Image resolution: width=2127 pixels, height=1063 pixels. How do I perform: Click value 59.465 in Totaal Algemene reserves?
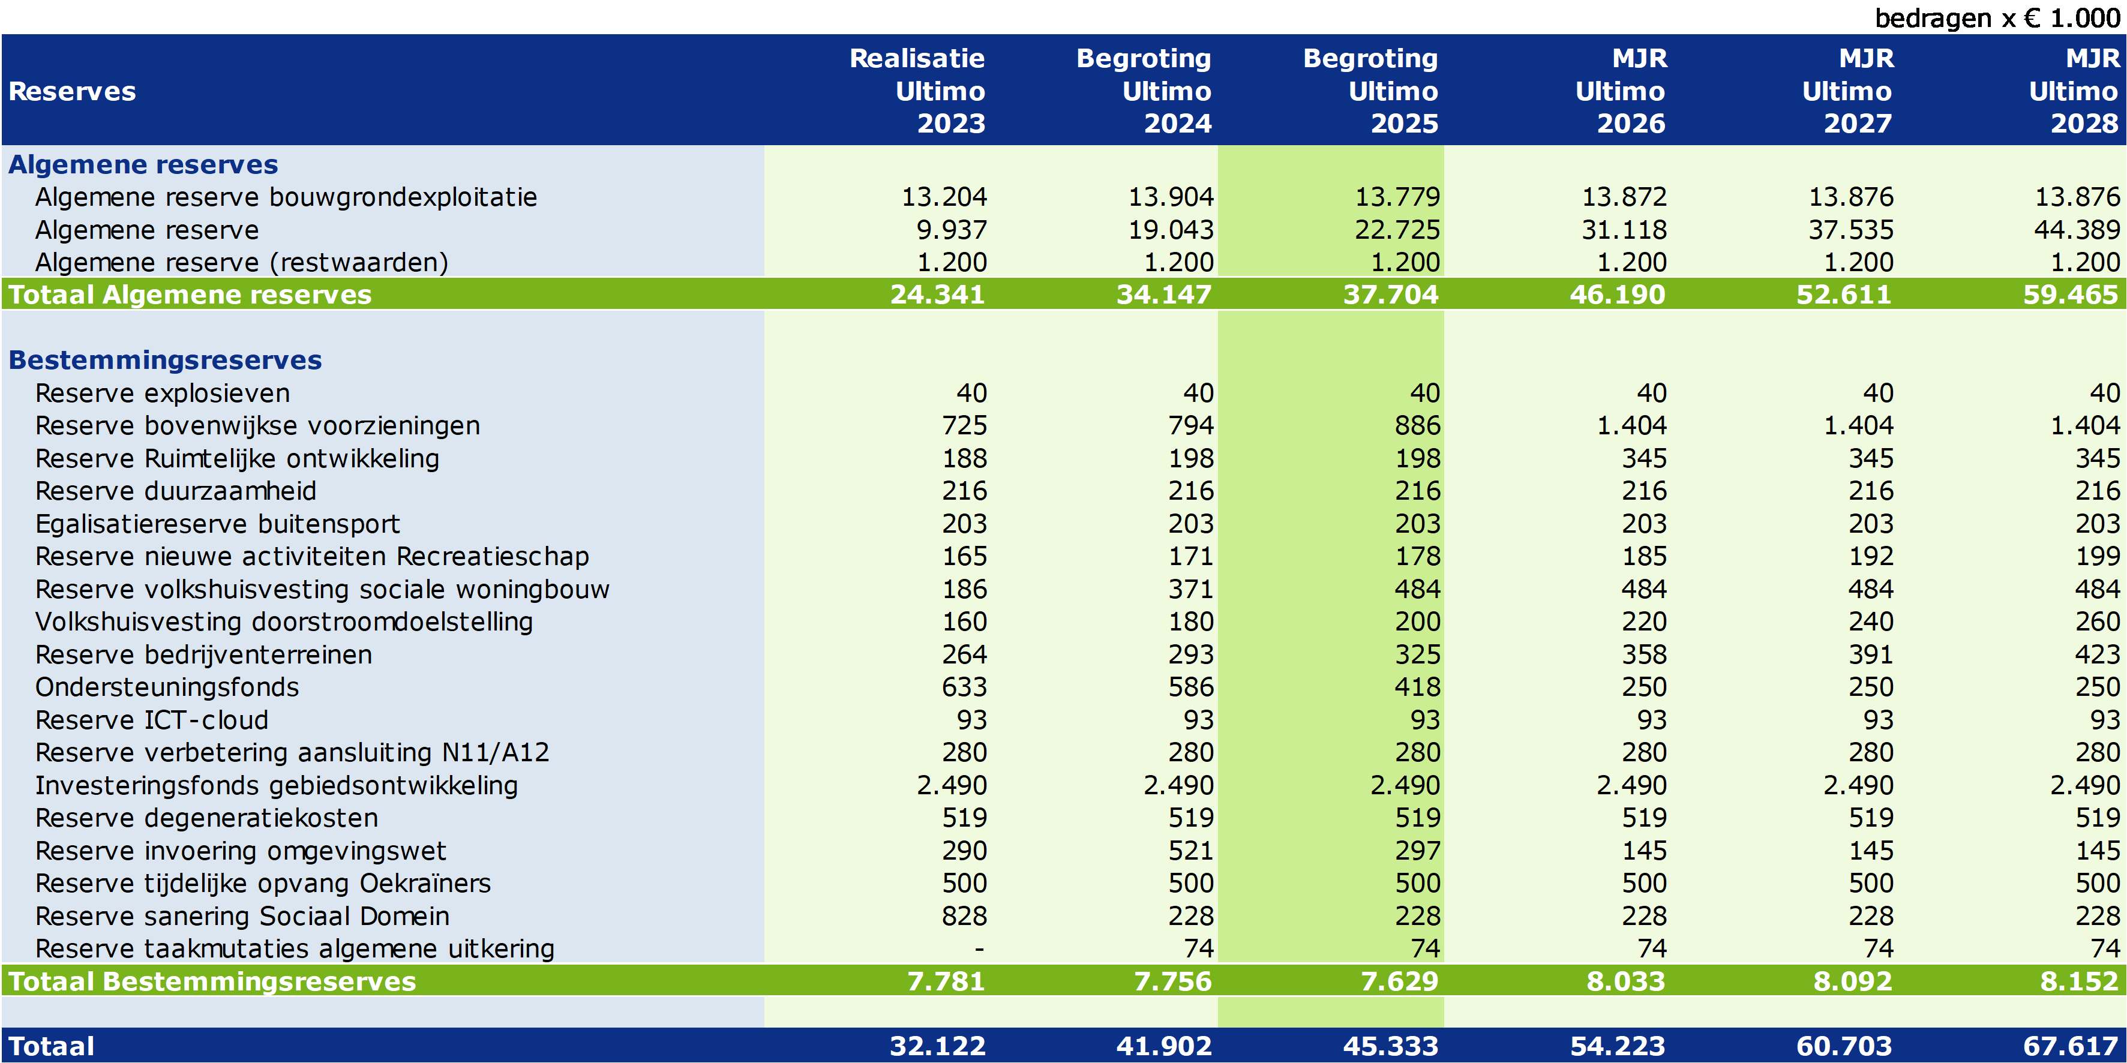coord(2071,295)
